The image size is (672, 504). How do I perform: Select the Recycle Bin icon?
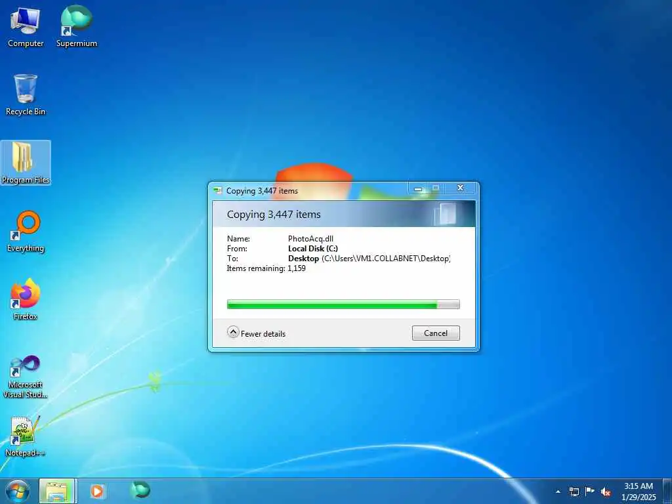point(26,94)
